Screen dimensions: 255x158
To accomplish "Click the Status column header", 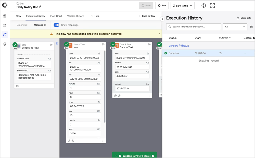I will pyautogui.click(x=173, y=38).
